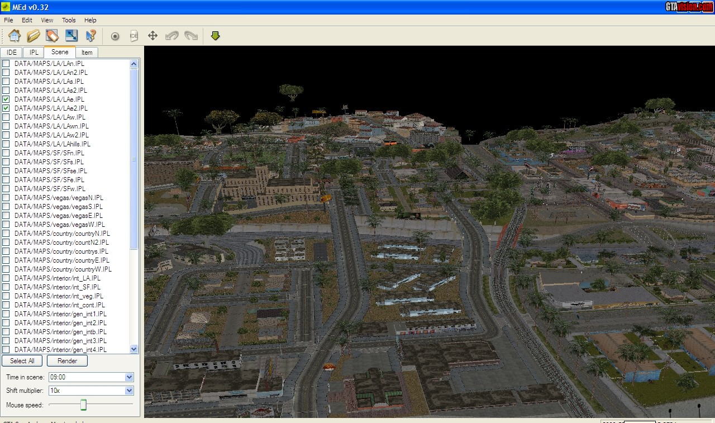
Task: Click the circular dot toolbar icon
Action: coord(115,36)
